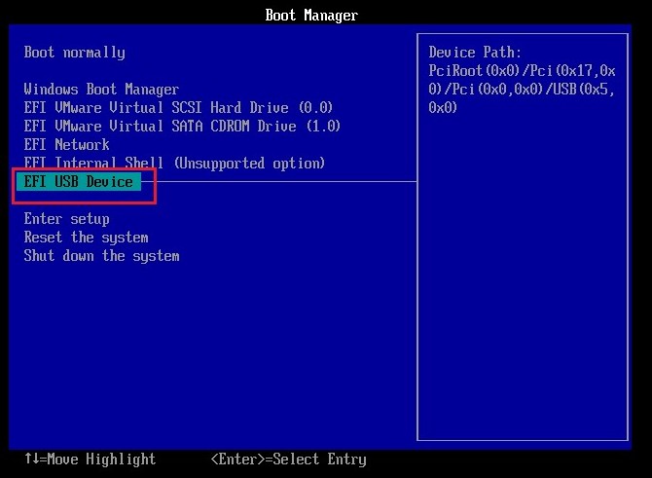Choose Windows Boot Manager
The image size is (652, 478).
101,90
